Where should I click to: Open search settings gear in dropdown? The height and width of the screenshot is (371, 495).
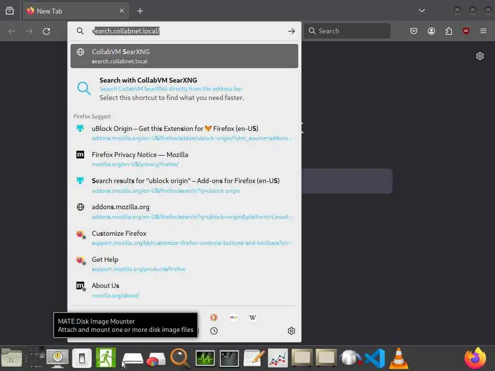[x=291, y=331]
